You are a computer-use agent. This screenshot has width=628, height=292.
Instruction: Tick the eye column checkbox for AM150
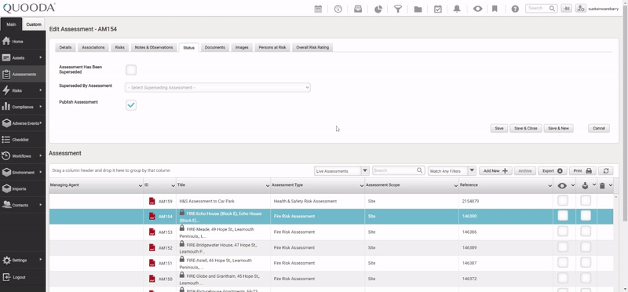563,278
